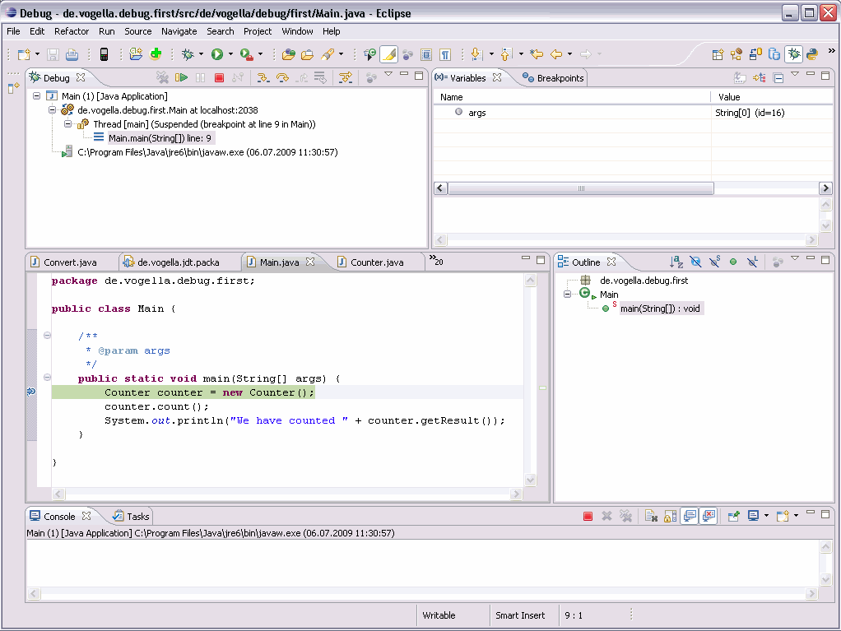Click the Step Into icon
Image resolution: width=841 pixels, height=631 pixels.
263,78
